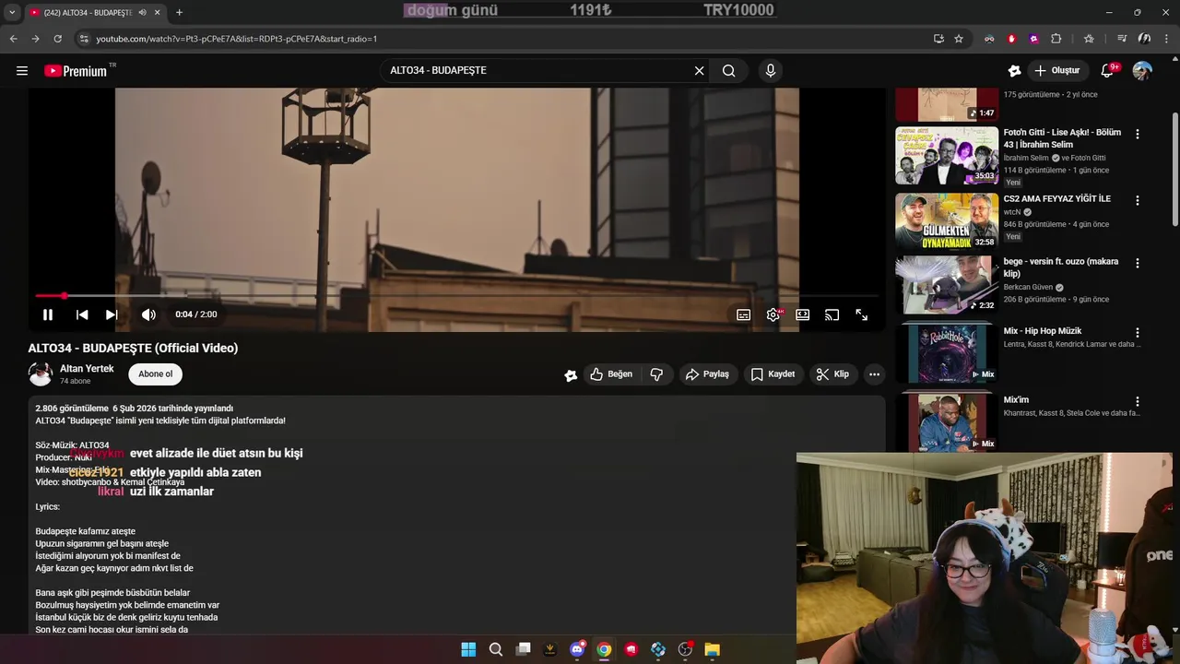
Task: Open options for Mix'im playlist
Action: coord(1137,401)
